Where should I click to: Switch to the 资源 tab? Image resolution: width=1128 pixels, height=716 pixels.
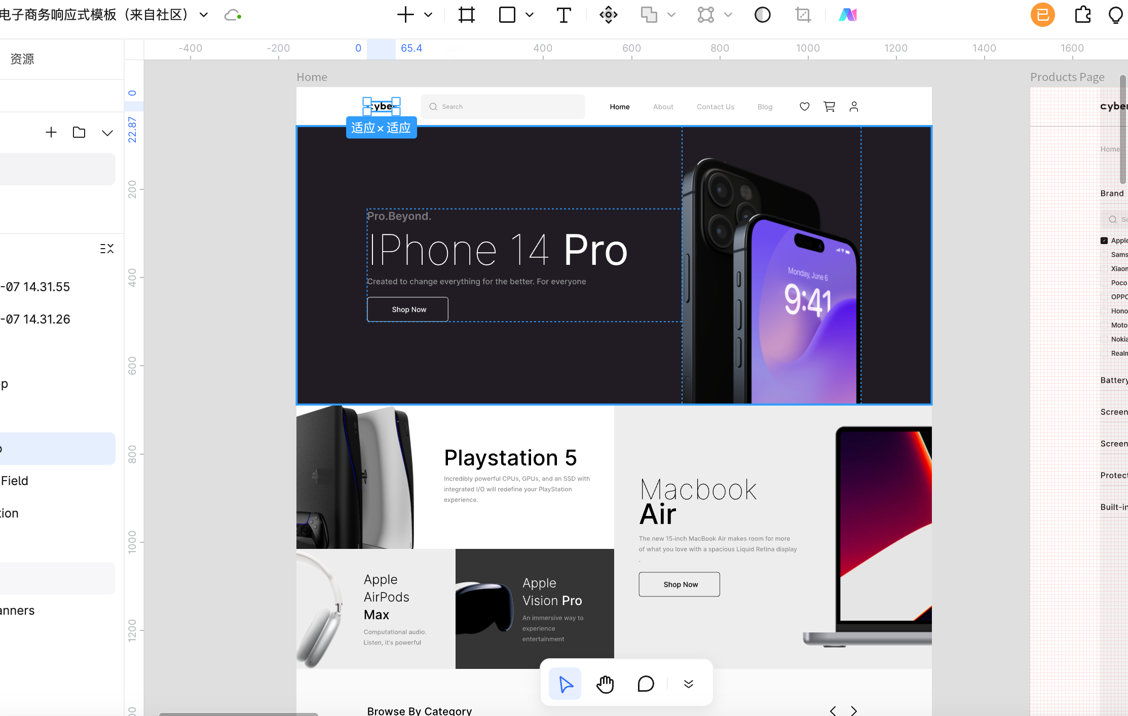22,59
